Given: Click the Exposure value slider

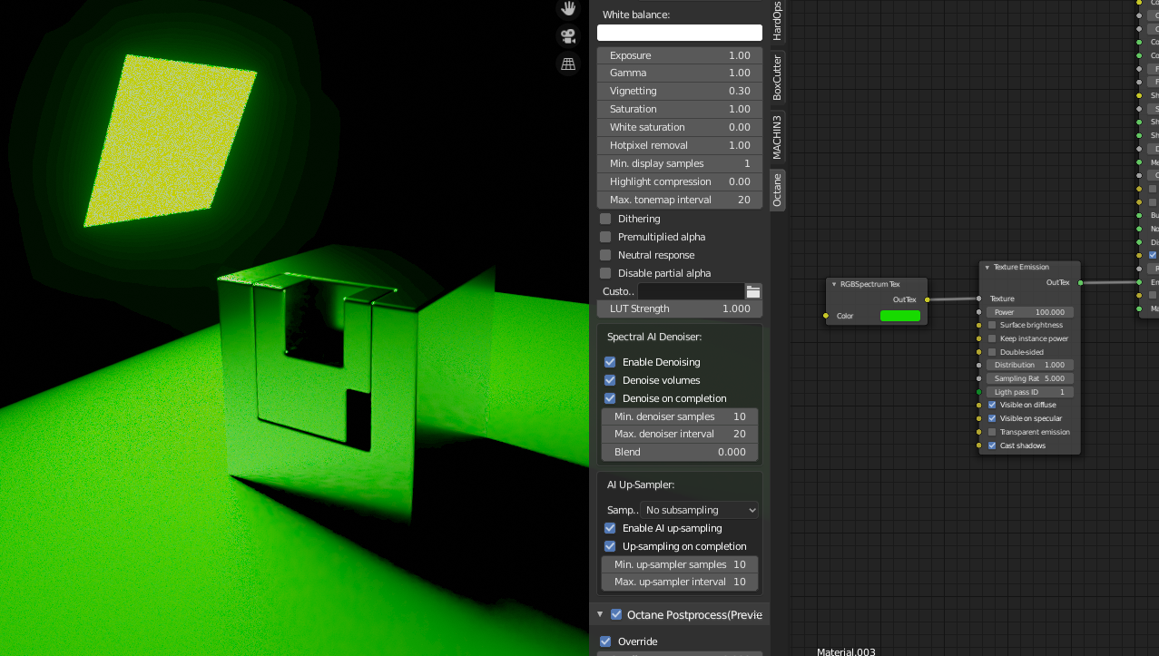Looking at the screenshot, I should click(x=680, y=55).
